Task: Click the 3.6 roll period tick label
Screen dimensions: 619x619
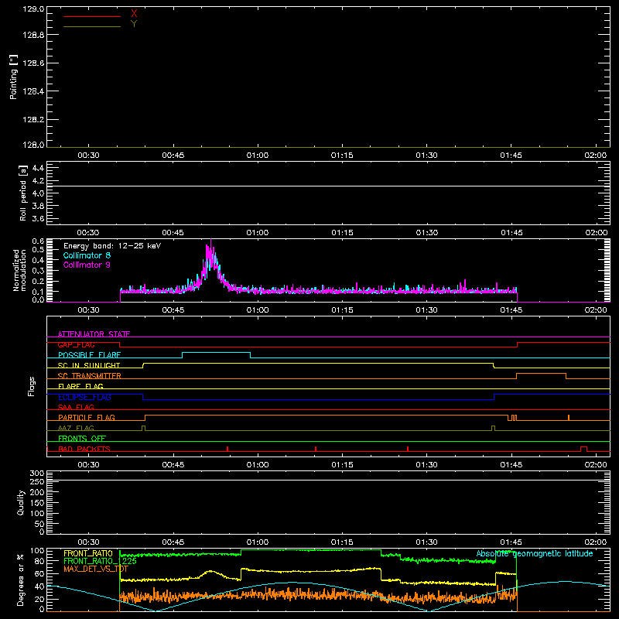Action: coord(38,219)
